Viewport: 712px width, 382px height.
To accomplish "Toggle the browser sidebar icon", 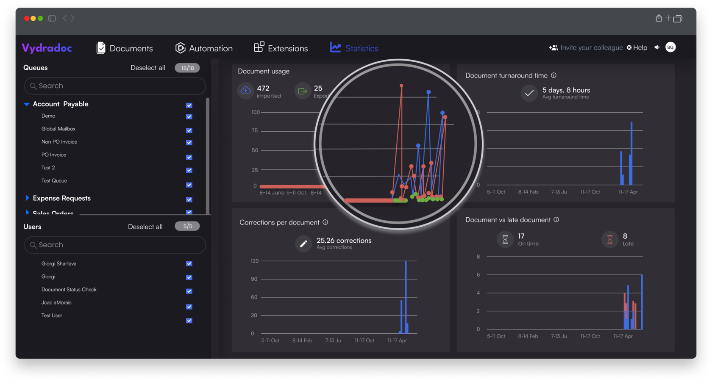I will pyautogui.click(x=52, y=18).
